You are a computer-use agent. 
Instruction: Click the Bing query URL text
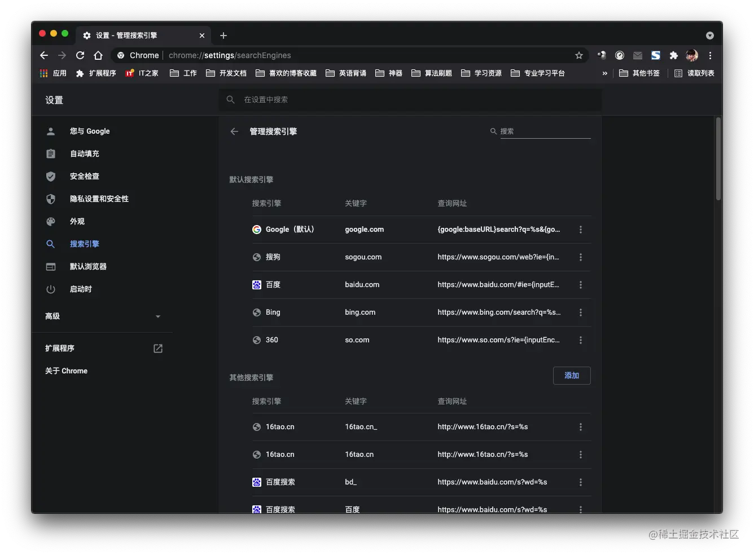499,312
